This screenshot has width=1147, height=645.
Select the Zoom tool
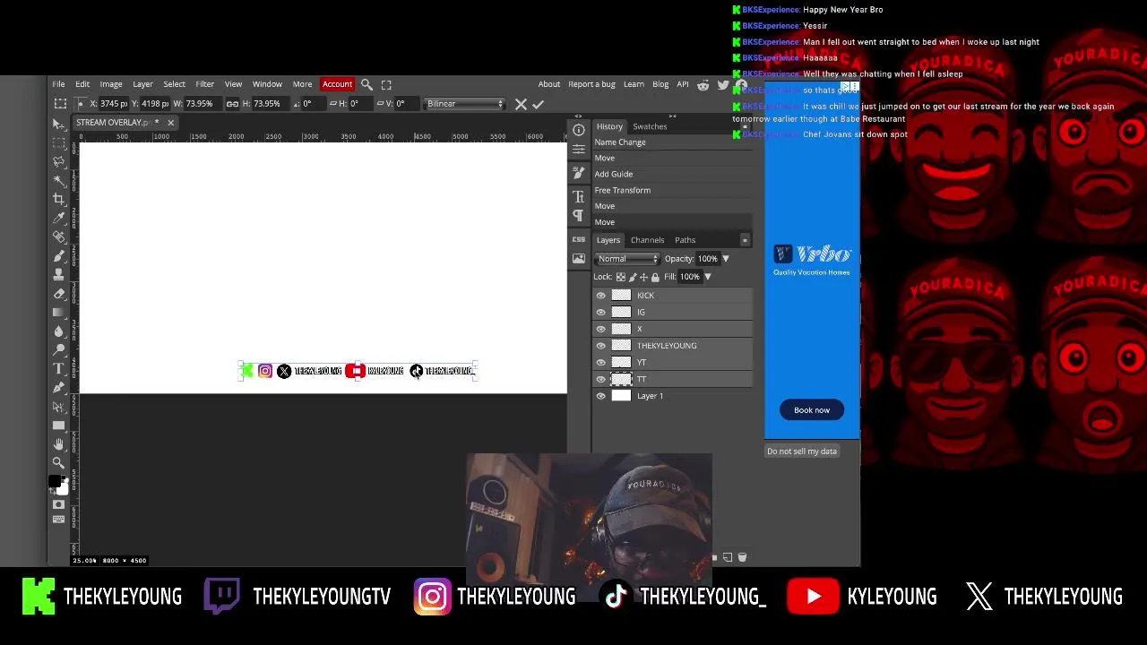coord(58,463)
